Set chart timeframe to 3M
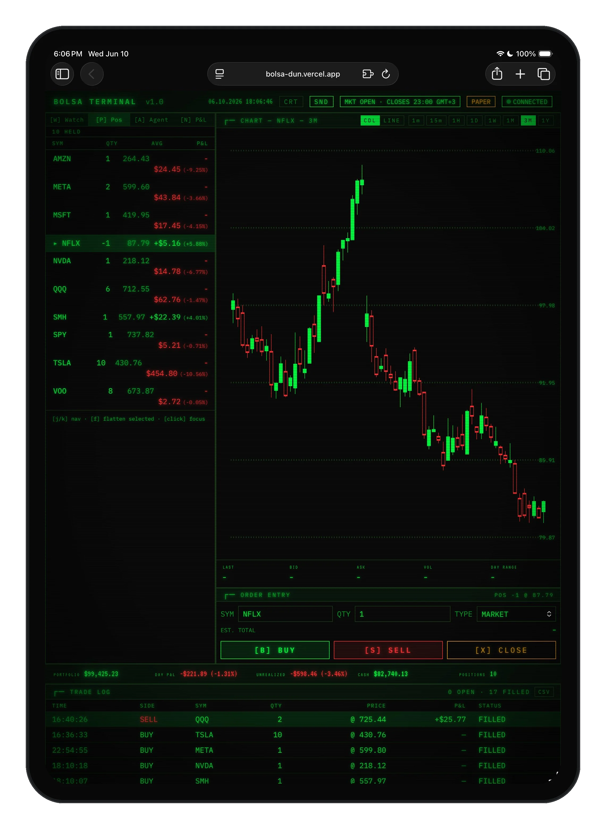The width and height of the screenshot is (606, 829). coord(528,120)
